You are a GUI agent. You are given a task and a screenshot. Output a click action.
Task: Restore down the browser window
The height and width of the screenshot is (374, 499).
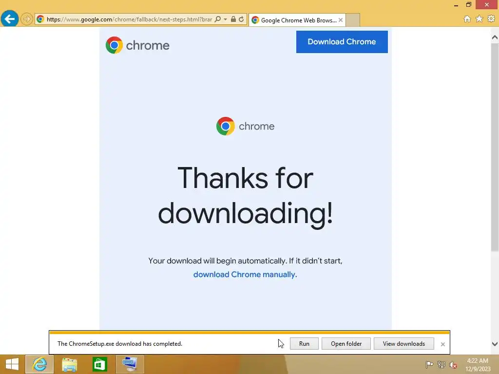coord(468,5)
